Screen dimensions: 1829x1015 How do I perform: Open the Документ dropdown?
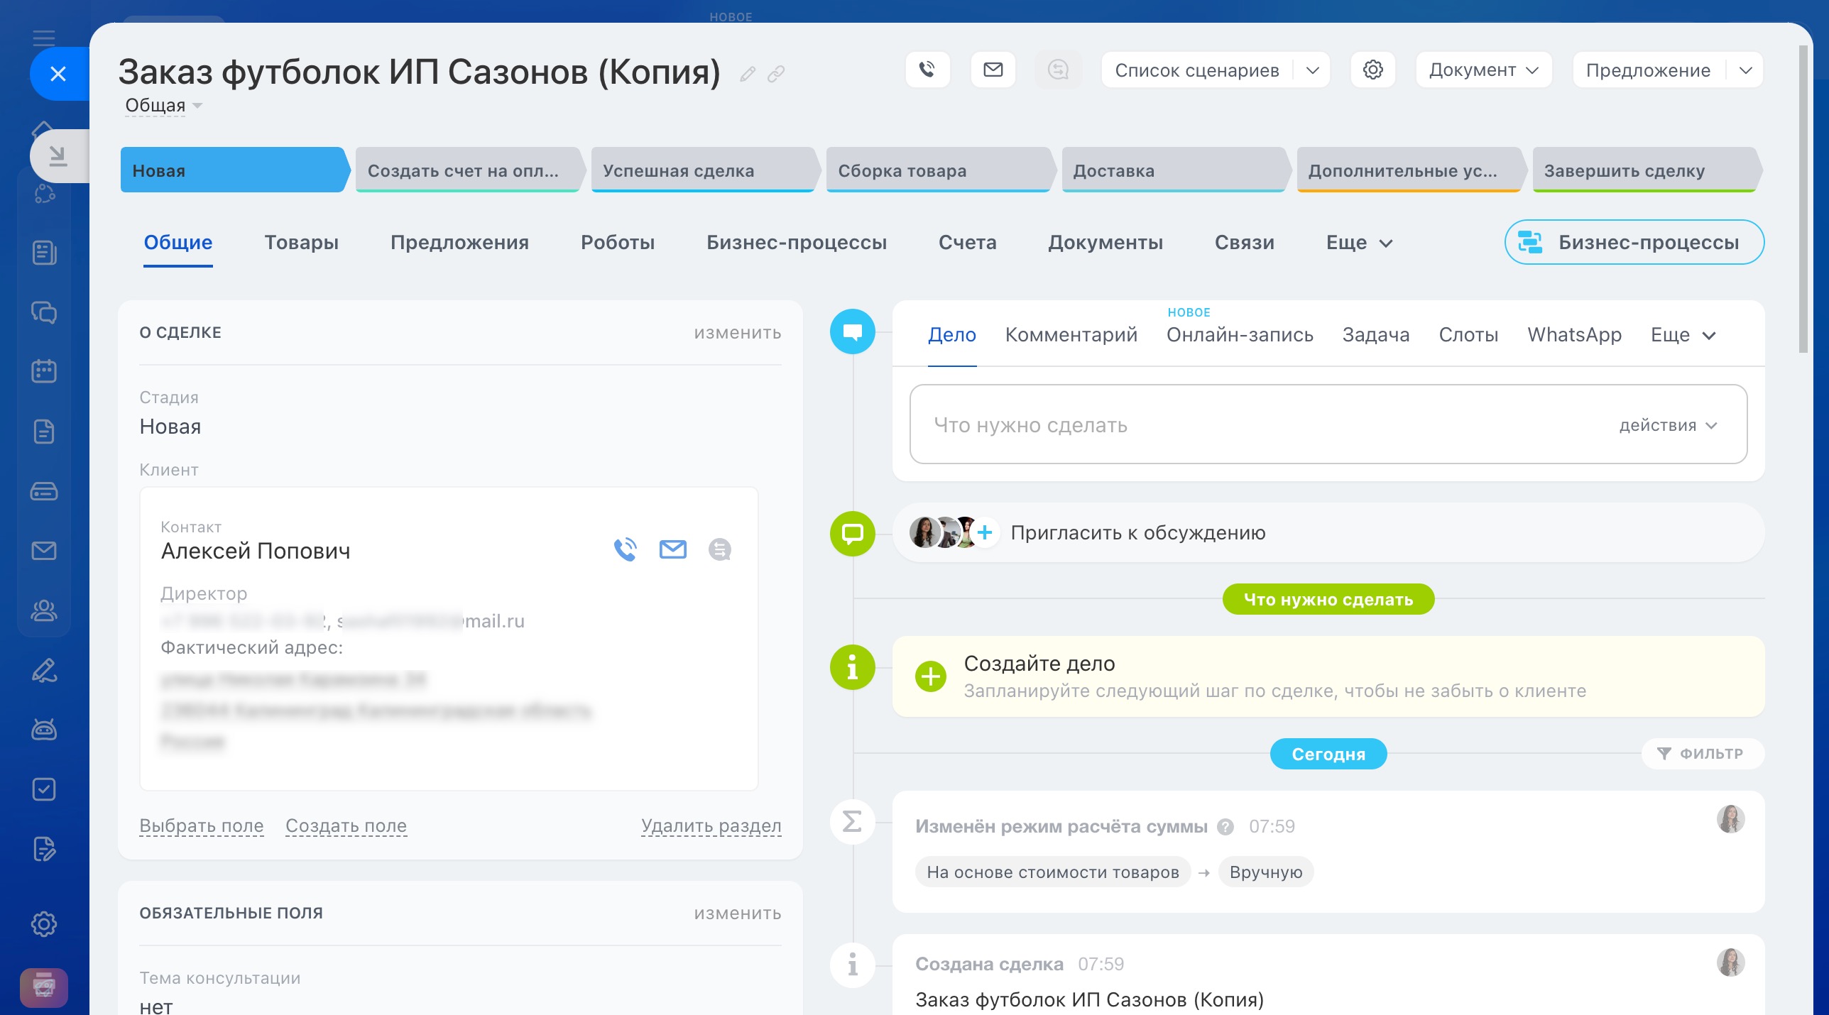pos(1483,70)
